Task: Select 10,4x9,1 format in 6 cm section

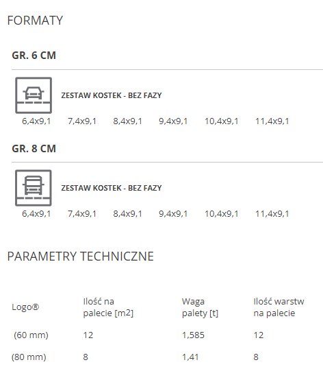Action: click(x=222, y=121)
